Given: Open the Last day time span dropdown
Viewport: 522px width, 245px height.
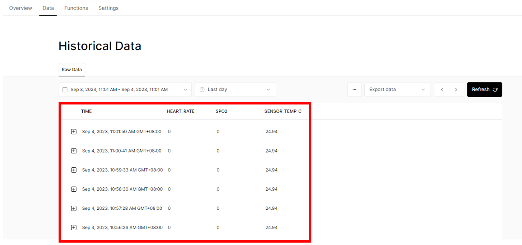Looking at the screenshot, I should pos(235,90).
